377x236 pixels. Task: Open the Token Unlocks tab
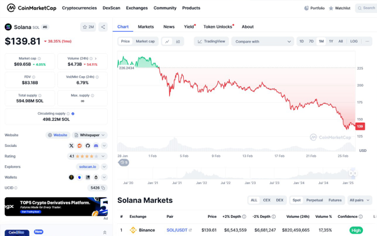(218, 27)
